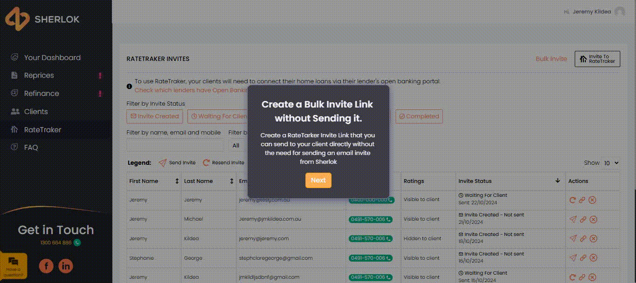Click Hidden to client rating cell

(x=422, y=238)
